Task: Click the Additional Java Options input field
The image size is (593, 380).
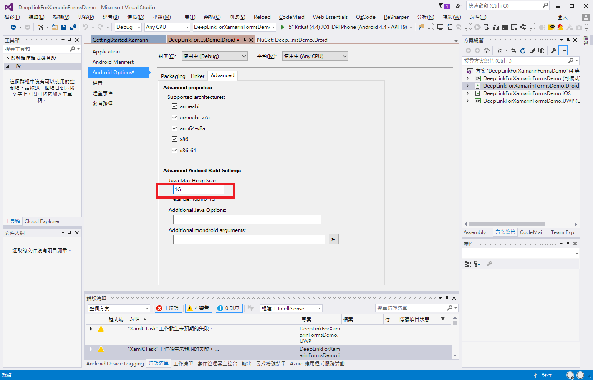Action: (247, 219)
